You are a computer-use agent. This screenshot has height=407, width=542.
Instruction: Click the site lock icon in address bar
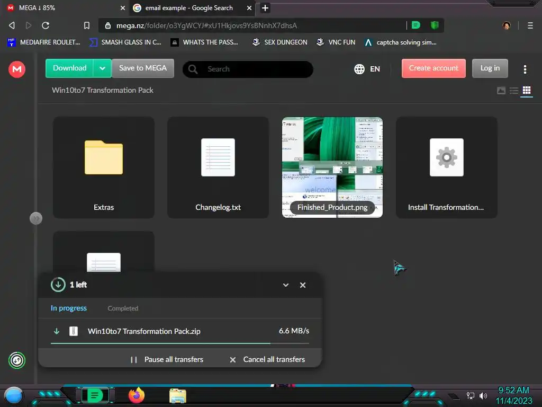click(x=108, y=25)
